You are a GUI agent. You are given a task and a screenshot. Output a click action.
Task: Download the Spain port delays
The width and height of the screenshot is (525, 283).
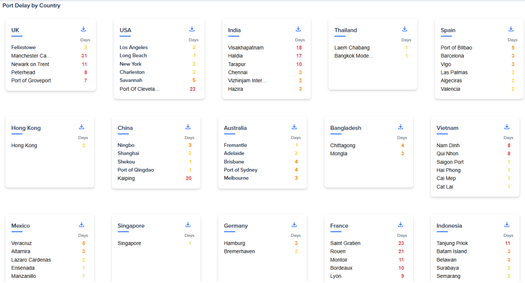pos(511,29)
